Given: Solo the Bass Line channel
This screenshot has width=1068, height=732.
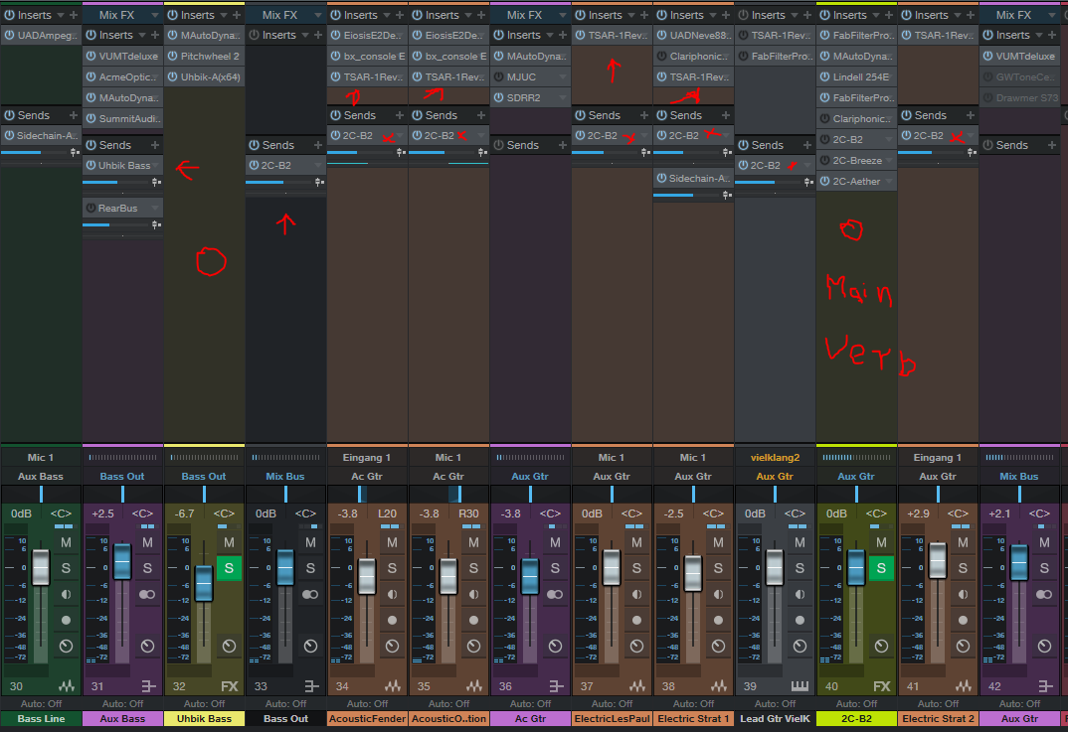Looking at the screenshot, I should (x=66, y=568).
